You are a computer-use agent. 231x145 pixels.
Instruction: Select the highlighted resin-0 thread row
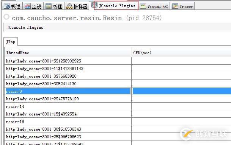coord(68,91)
